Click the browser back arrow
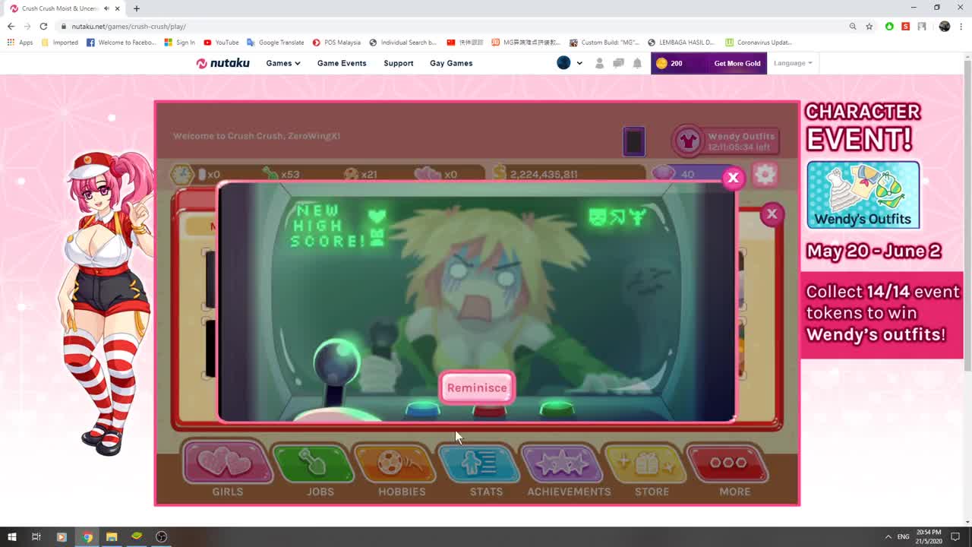This screenshot has height=547, width=972. click(11, 26)
